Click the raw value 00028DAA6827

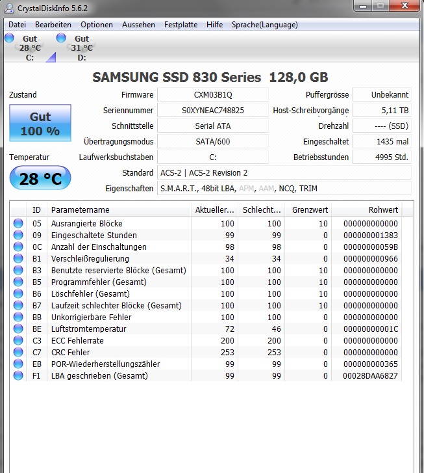(x=370, y=376)
